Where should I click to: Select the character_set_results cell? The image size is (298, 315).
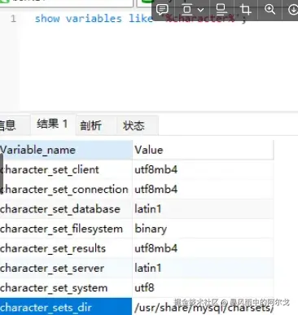click(66, 248)
